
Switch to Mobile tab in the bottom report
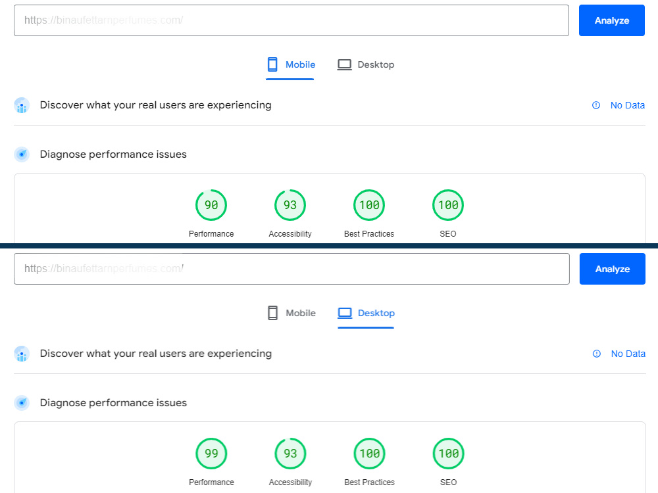coord(291,313)
